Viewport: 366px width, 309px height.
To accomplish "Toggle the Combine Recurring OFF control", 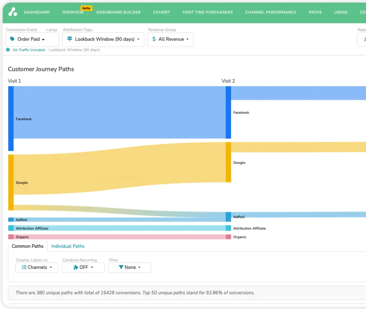I will pyautogui.click(x=83, y=267).
